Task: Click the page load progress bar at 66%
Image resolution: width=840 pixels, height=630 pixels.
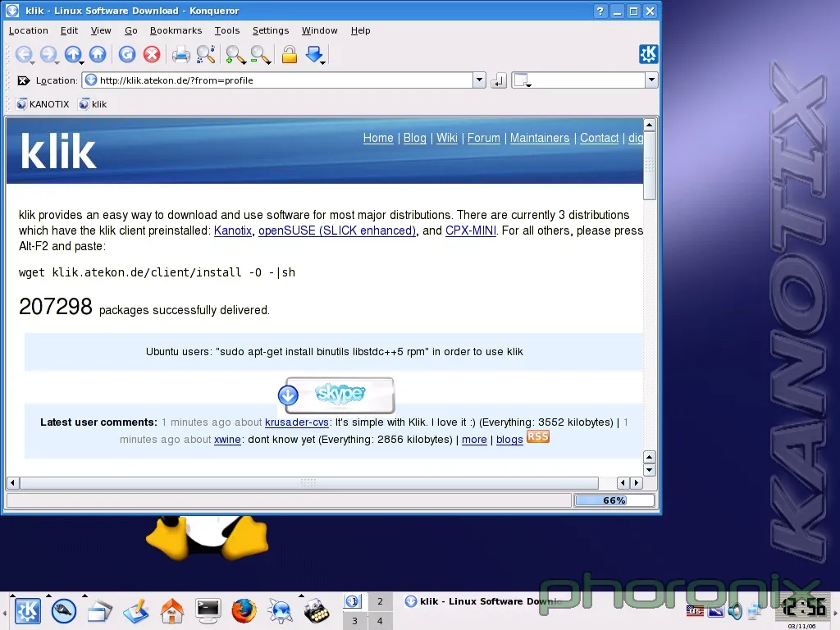Action: click(614, 500)
